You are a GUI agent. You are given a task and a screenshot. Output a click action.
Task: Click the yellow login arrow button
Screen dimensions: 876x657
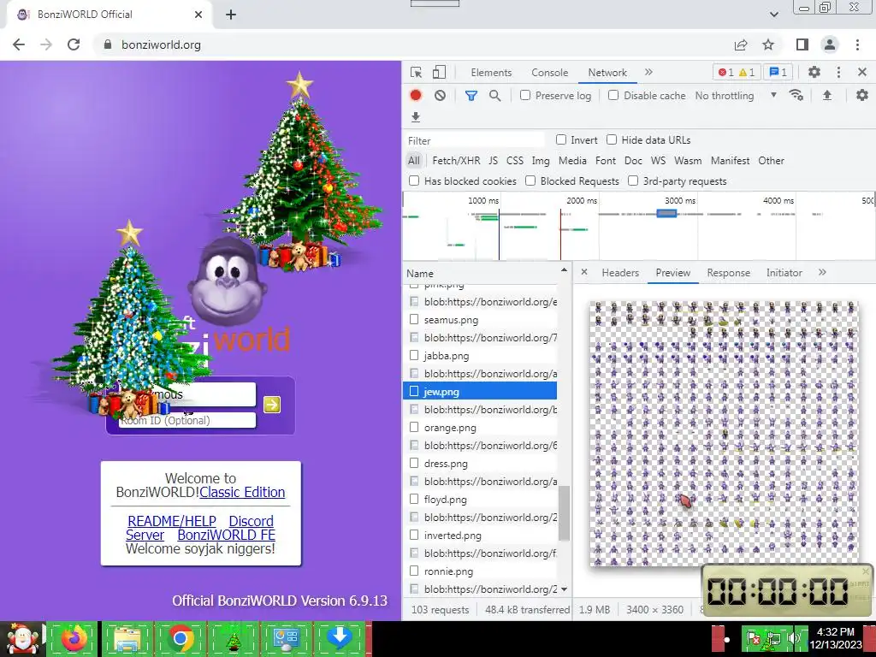(x=272, y=405)
